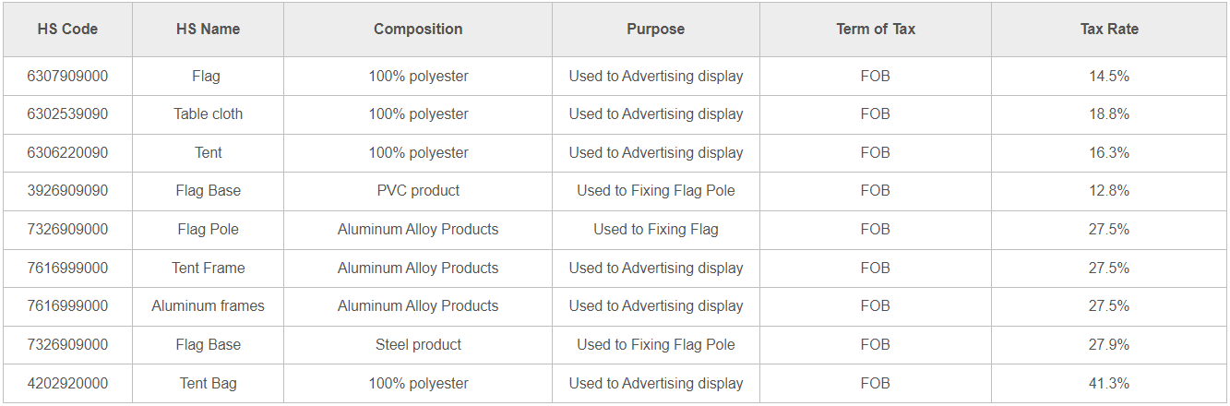The image size is (1230, 406).
Task: Click the Purpose column header
Action: pyautogui.click(x=656, y=30)
